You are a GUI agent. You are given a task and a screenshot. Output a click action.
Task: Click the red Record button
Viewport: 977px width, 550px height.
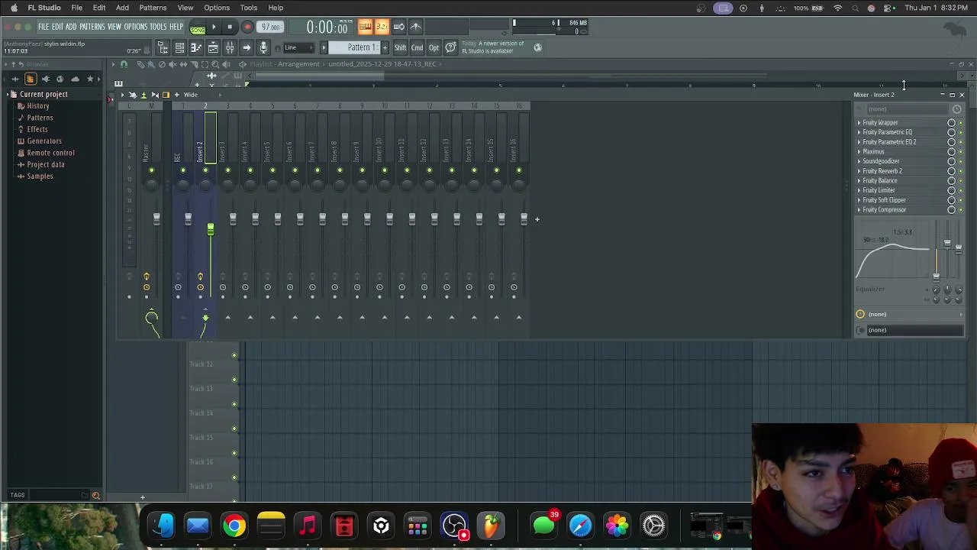tap(247, 27)
